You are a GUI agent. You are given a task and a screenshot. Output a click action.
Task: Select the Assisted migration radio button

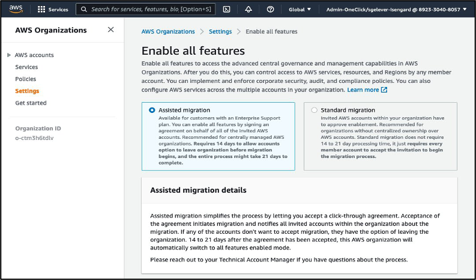[x=152, y=110]
